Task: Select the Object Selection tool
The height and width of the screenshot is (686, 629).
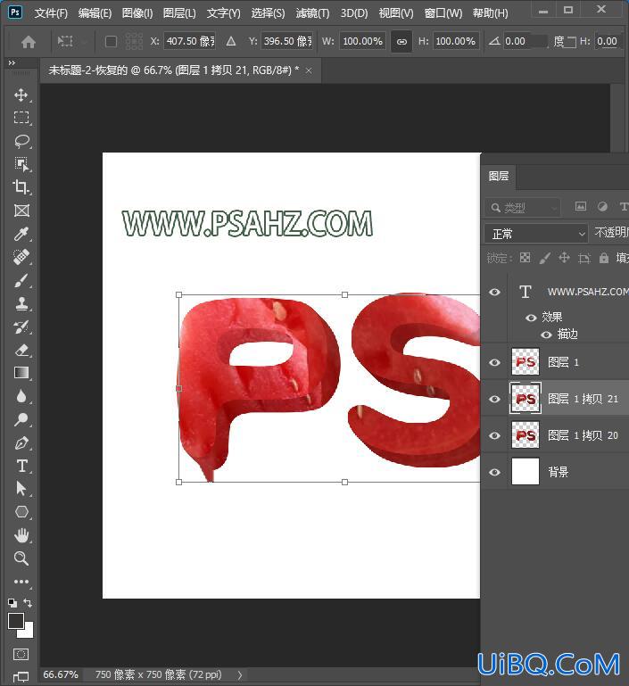Action: [21, 164]
